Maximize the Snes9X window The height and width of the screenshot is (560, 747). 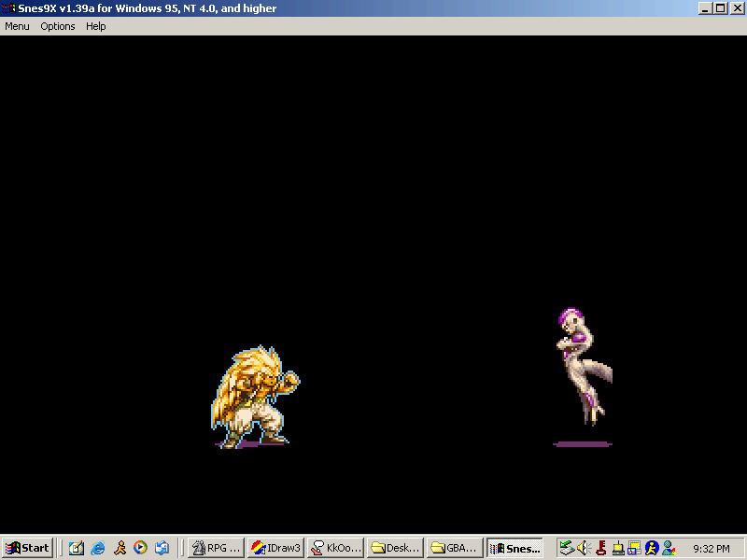721,8
